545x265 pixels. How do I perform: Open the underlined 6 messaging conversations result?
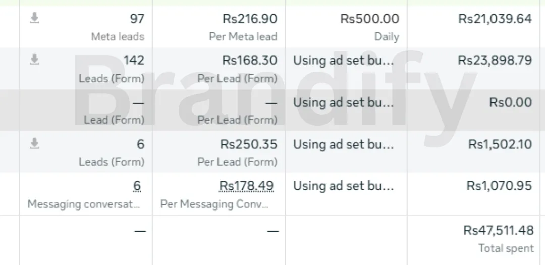click(x=137, y=186)
